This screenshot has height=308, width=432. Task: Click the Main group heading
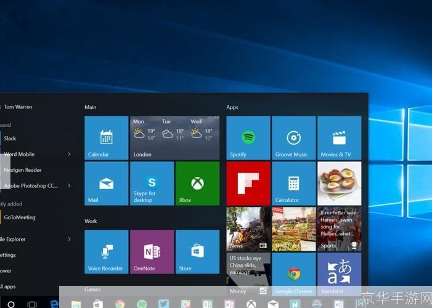click(91, 107)
